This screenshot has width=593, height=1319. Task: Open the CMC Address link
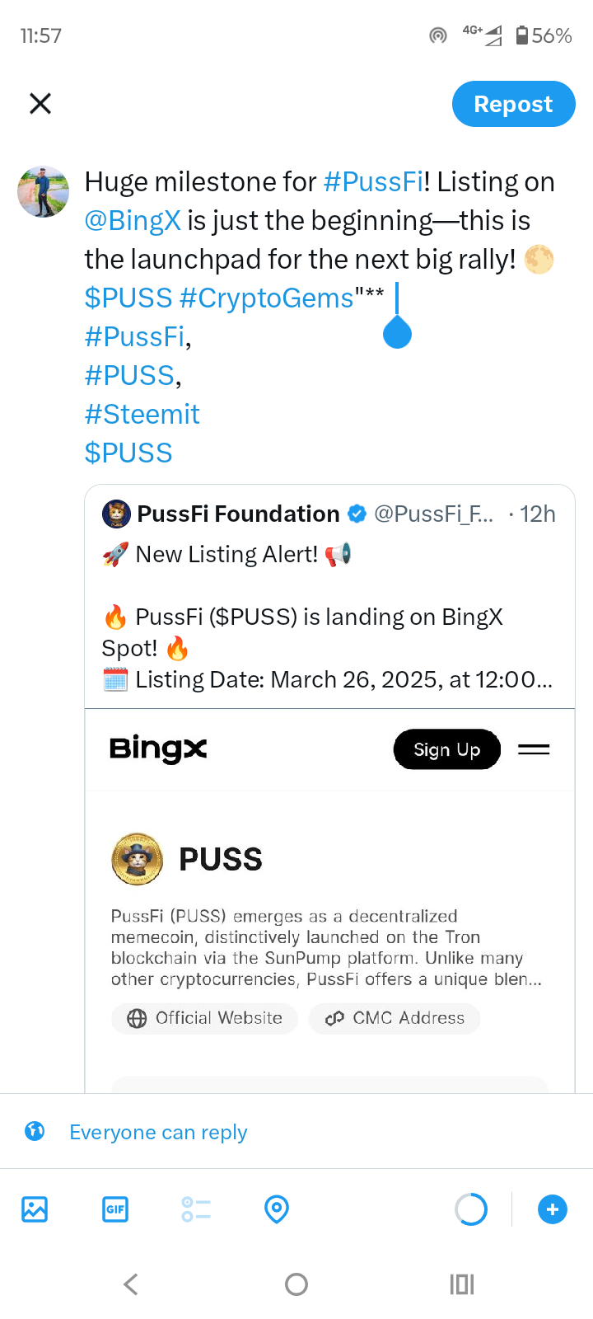click(395, 1018)
